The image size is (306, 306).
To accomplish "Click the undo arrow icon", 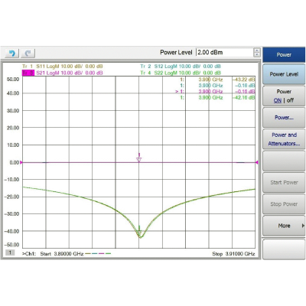I will coord(11,53).
